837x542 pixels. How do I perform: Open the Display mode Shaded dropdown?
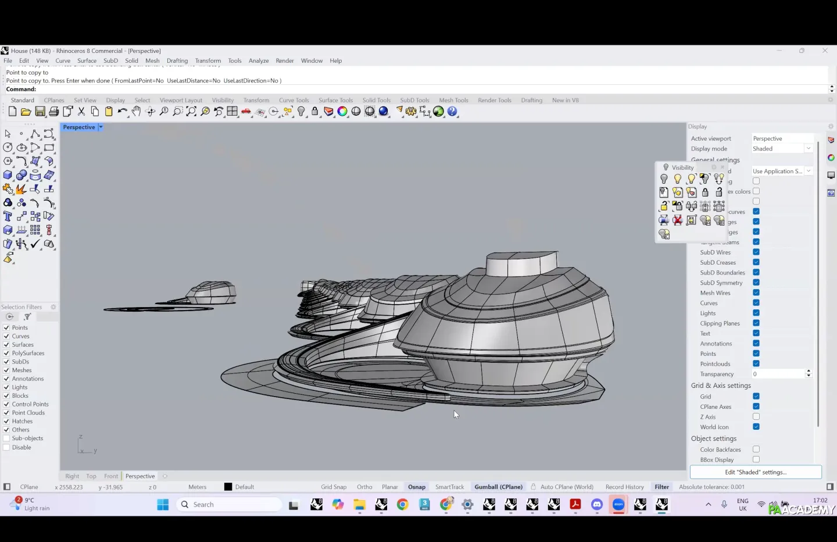tap(808, 149)
